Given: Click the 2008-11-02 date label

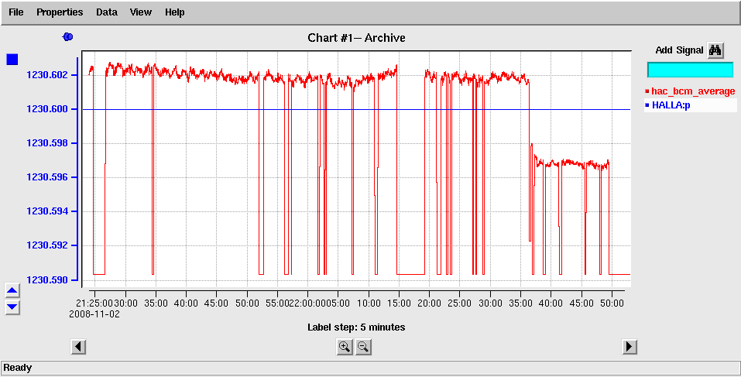Looking at the screenshot, I should (x=94, y=314).
